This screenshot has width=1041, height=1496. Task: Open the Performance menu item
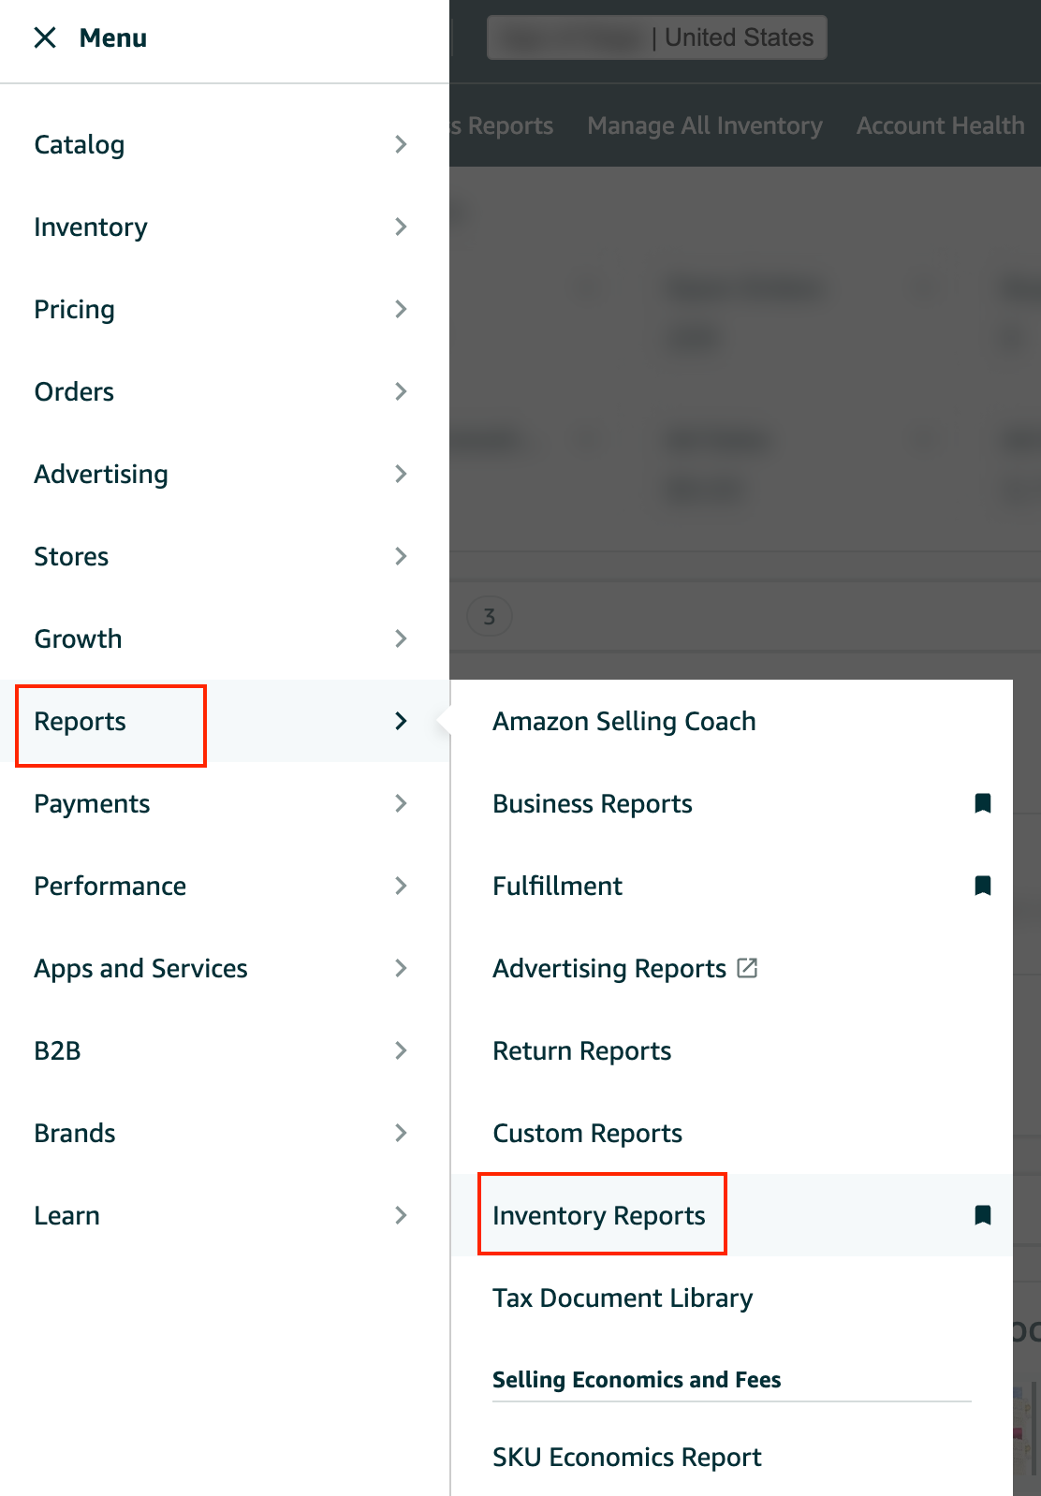click(x=110, y=886)
